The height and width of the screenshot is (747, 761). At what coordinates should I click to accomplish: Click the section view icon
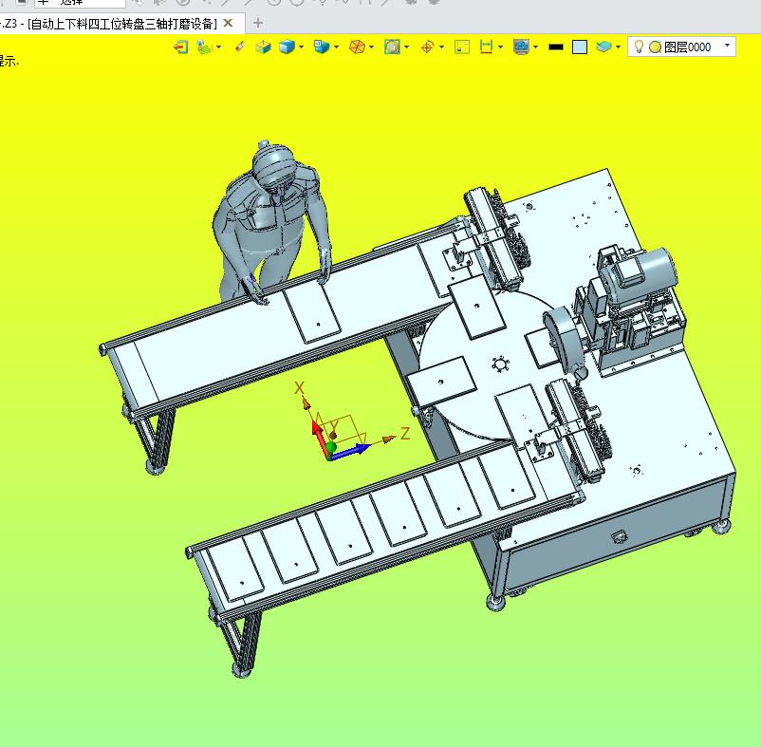(x=392, y=47)
